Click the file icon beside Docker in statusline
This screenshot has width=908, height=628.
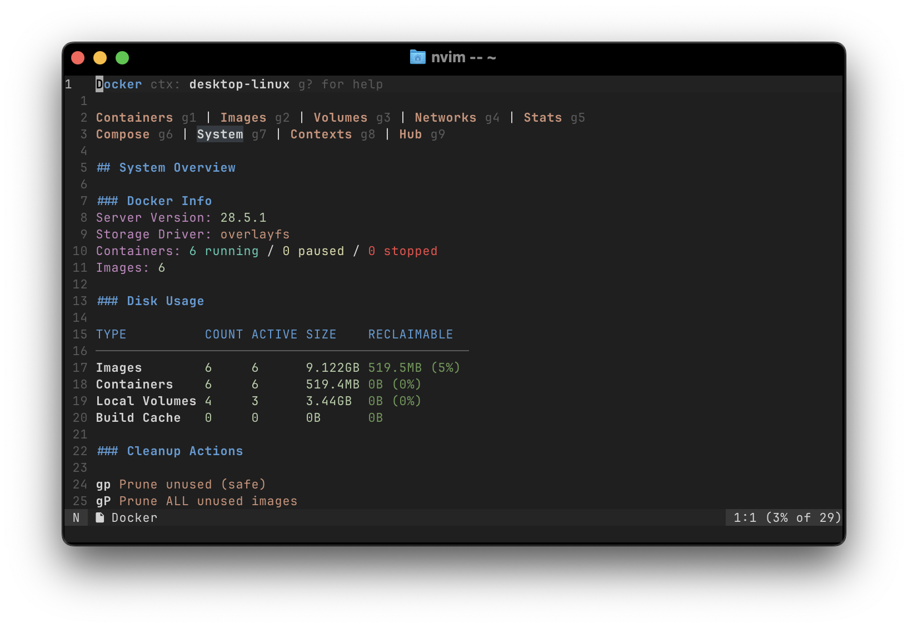(x=100, y=517)
